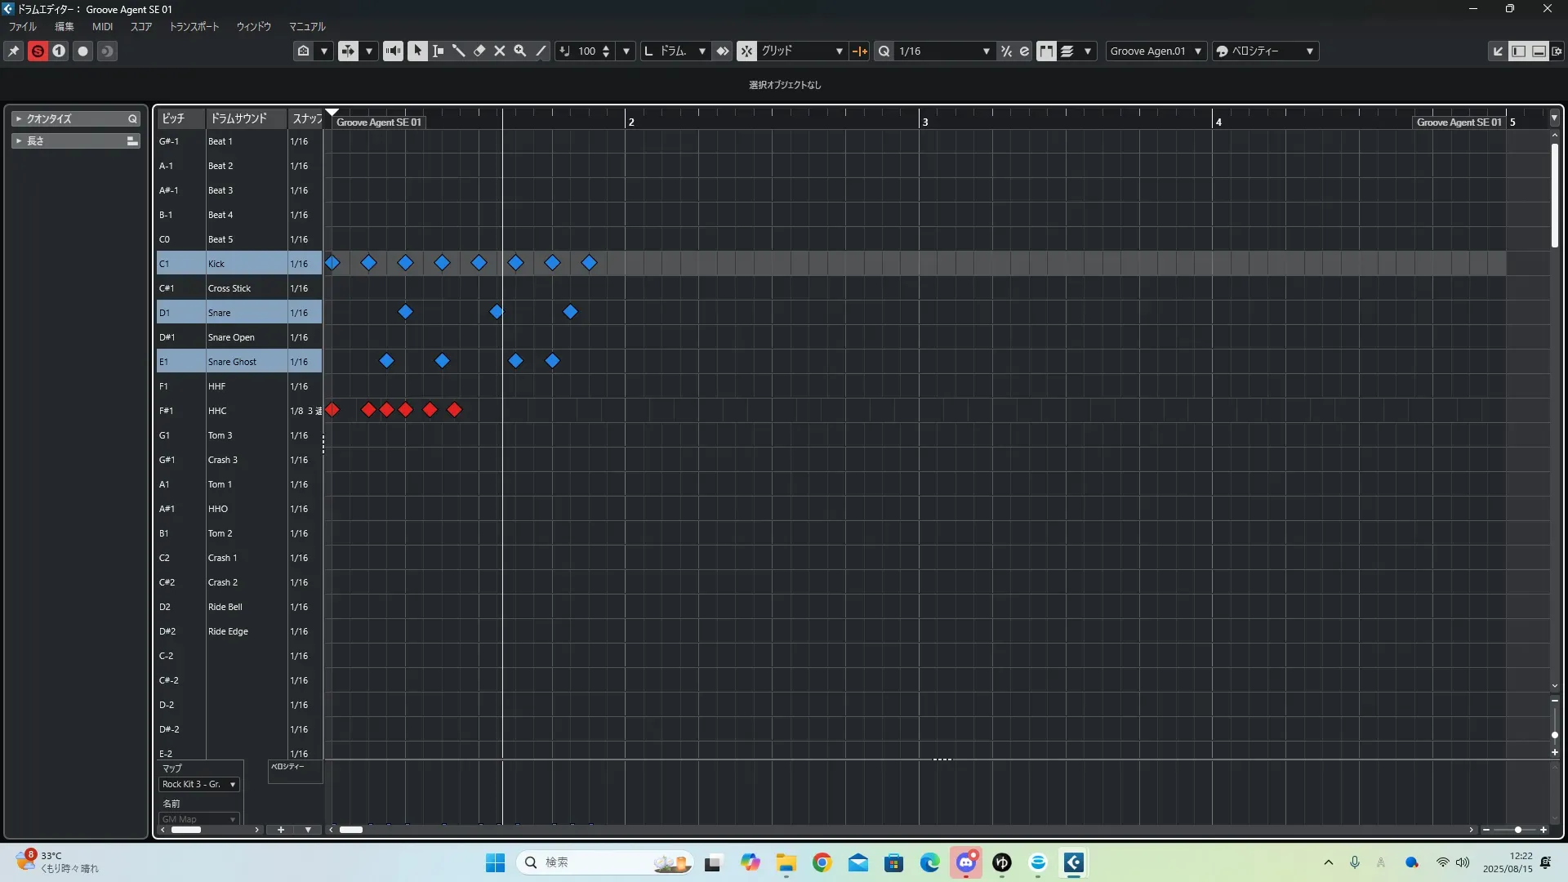Click the bar 3 ruler marker
The width and height of the screenshot is (1568, 882).
tap(924, 122)
